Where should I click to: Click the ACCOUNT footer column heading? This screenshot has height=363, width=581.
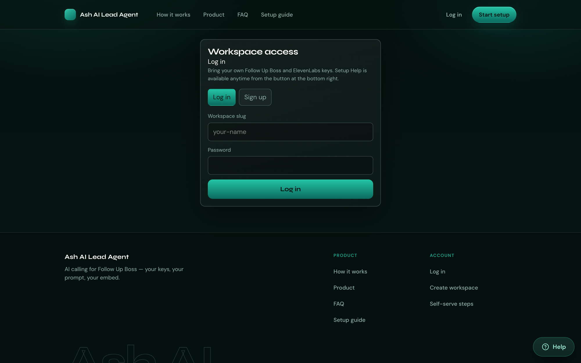point(442,255)
